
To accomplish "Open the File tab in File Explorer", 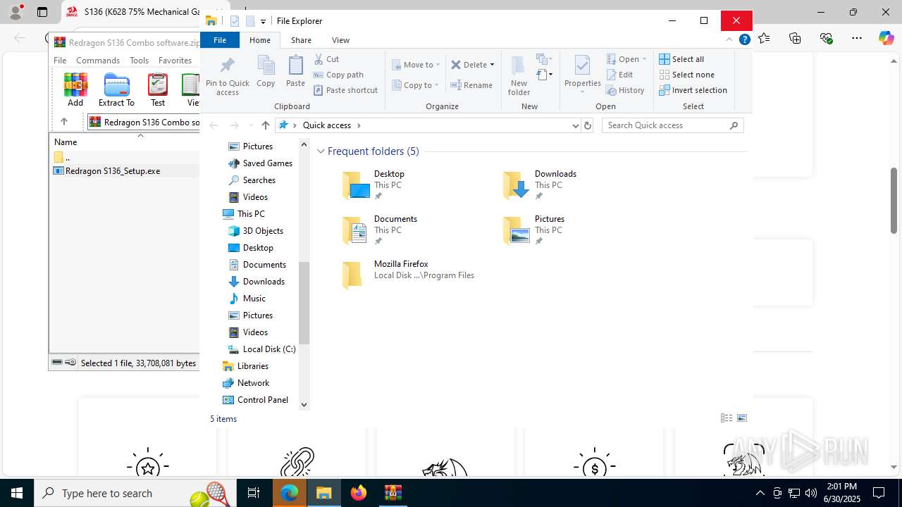I will tap(220, 40).
